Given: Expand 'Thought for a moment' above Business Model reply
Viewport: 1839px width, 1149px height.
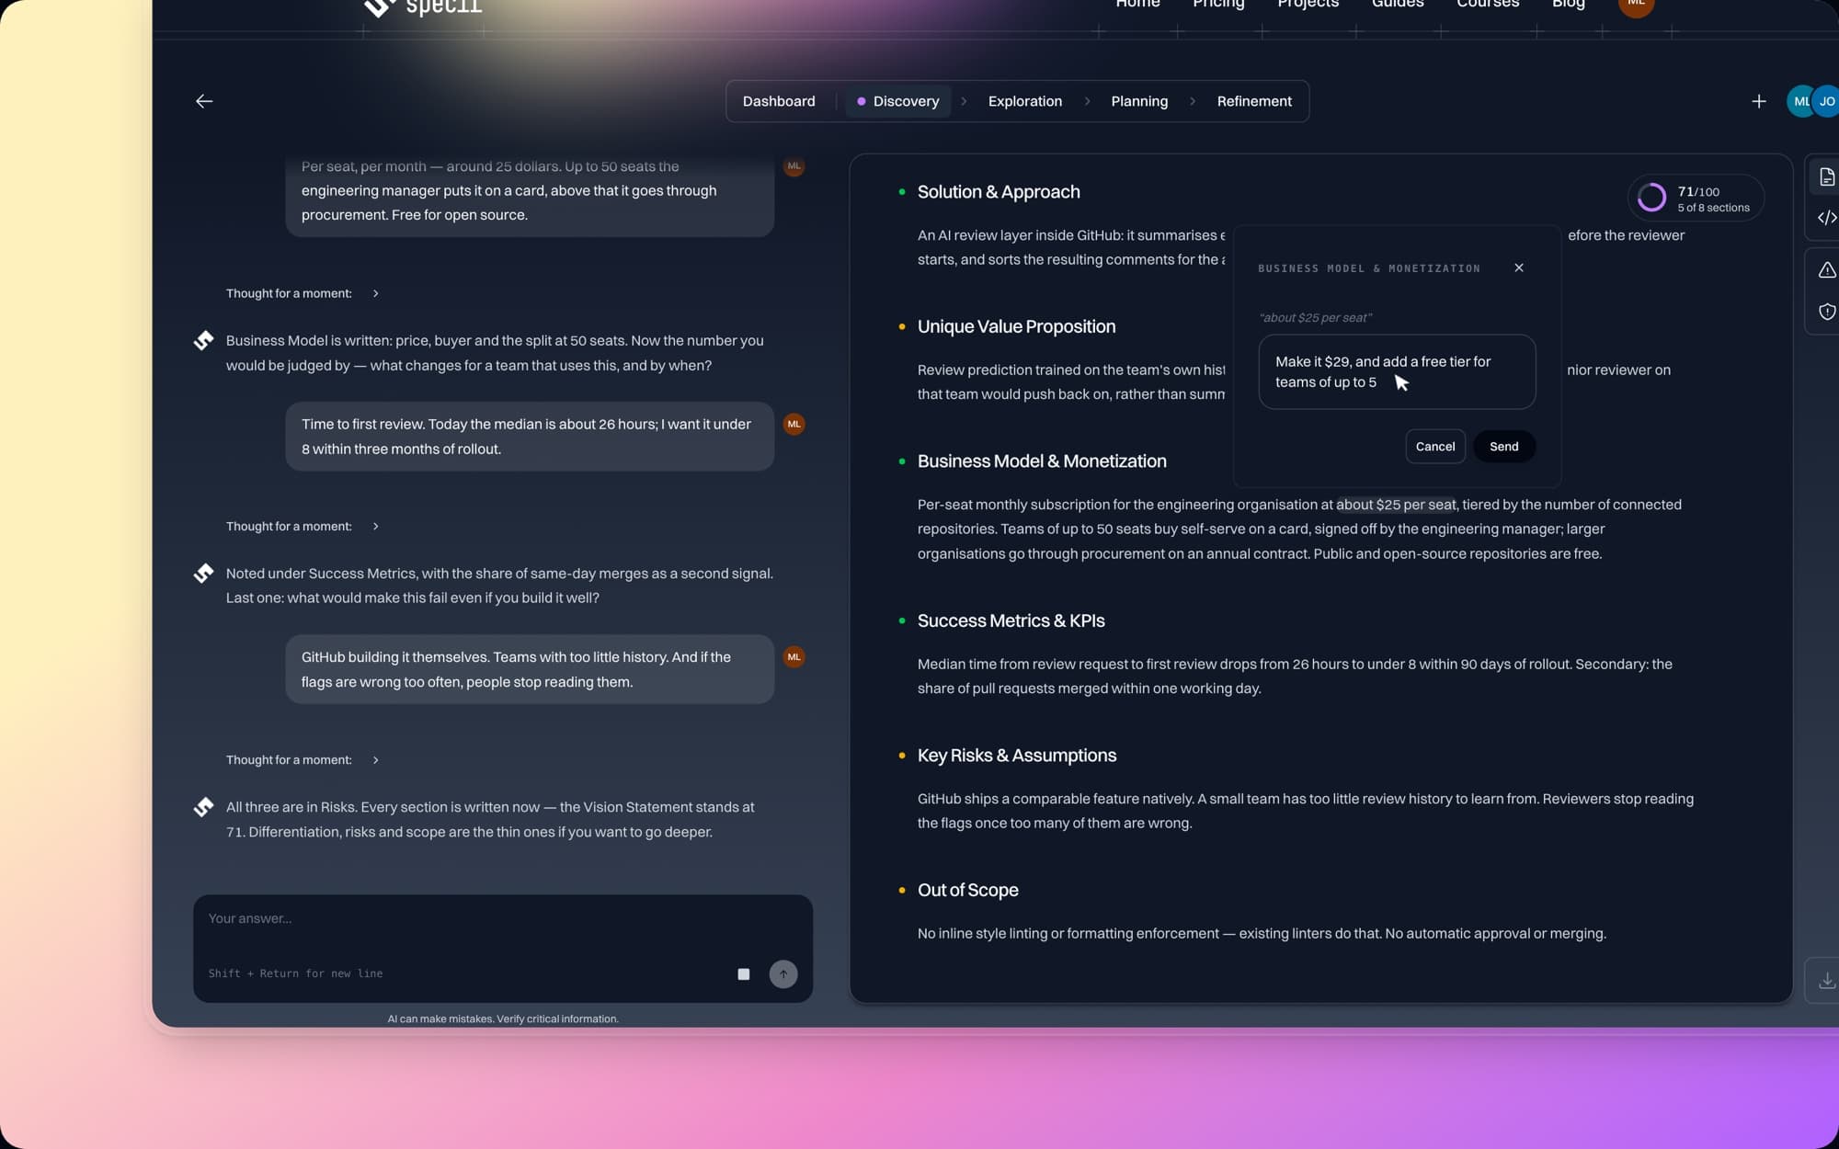Looking at the screenshot, I should (303, 293).
